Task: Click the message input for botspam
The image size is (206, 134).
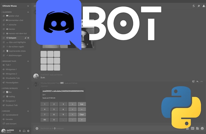Action: [x=112, y=128]
